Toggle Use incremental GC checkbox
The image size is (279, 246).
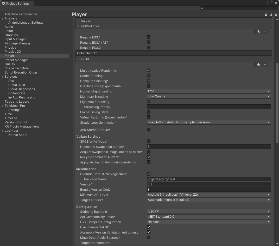click(149, 227)
